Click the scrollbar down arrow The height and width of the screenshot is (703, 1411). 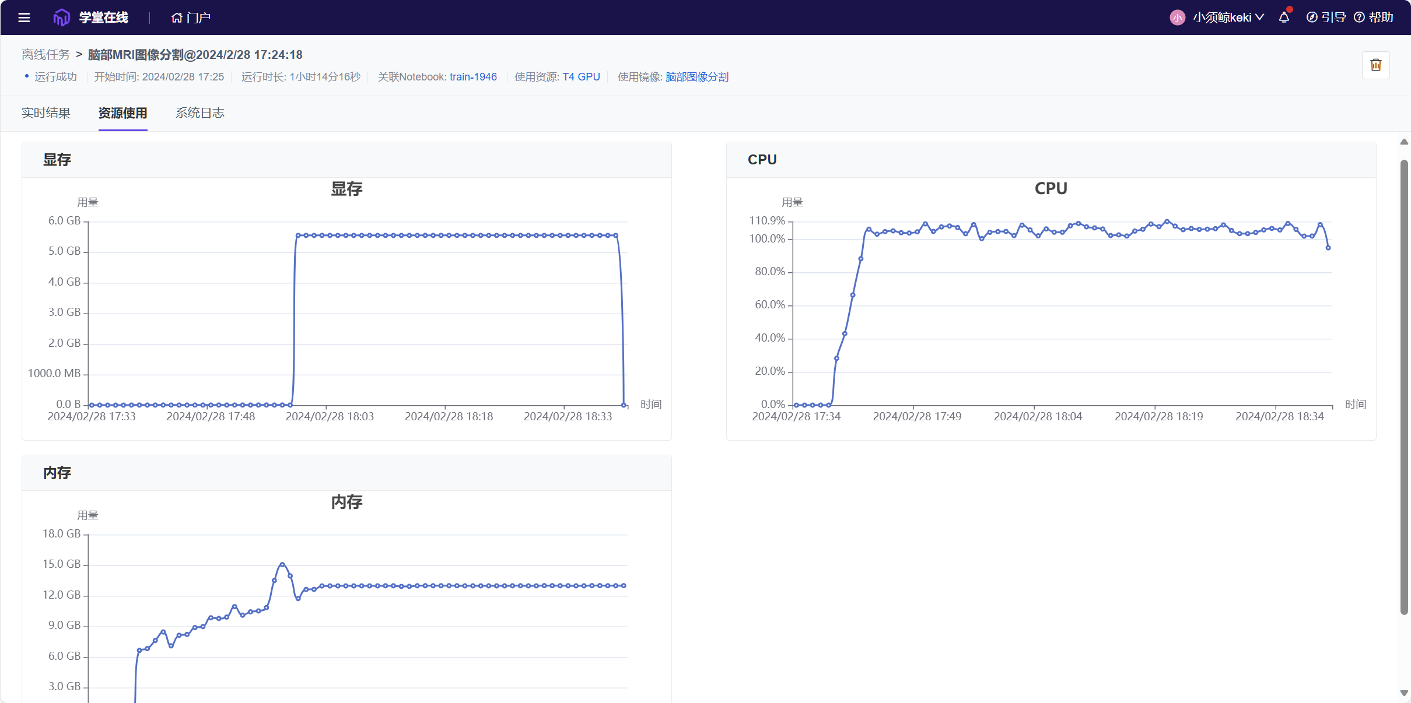click(1404, 693)
